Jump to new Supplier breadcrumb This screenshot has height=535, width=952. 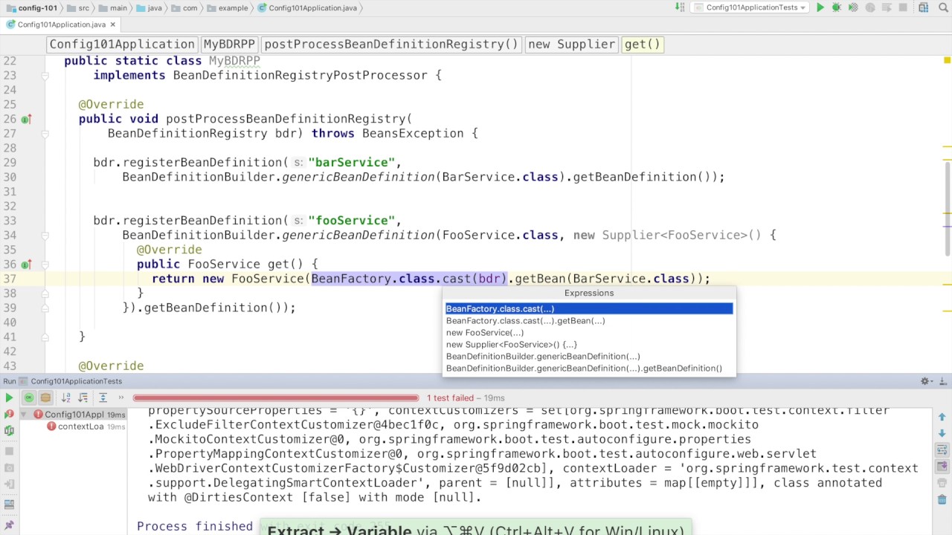pos(571,44)
